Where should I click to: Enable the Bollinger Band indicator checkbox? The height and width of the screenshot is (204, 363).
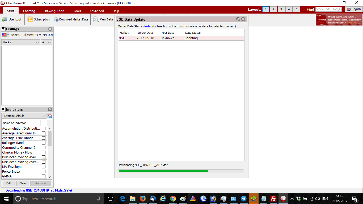point(44,143)
